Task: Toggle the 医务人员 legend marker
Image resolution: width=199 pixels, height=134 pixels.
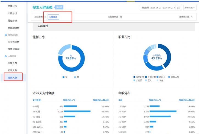Action: point(169,77)
